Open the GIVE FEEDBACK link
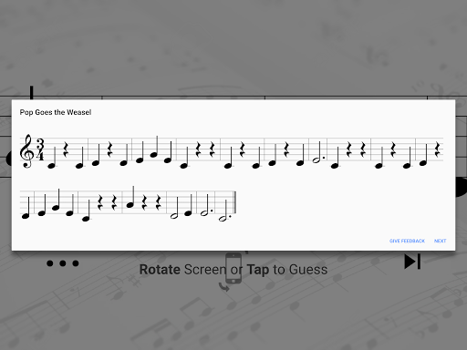Viewport: 467px width, 350px height. point(407,241)
